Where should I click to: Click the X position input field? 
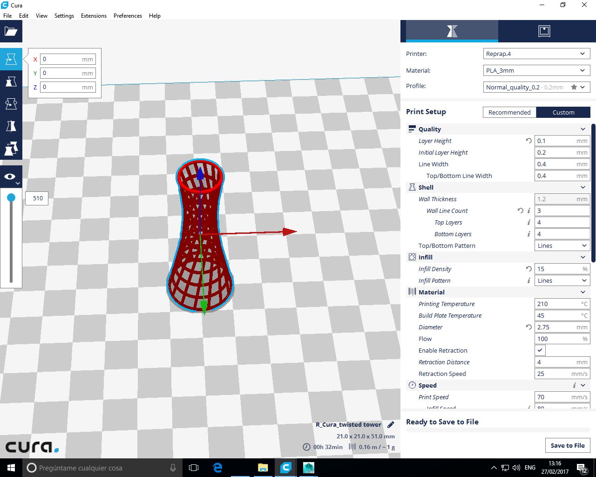(x=68, y=59)
